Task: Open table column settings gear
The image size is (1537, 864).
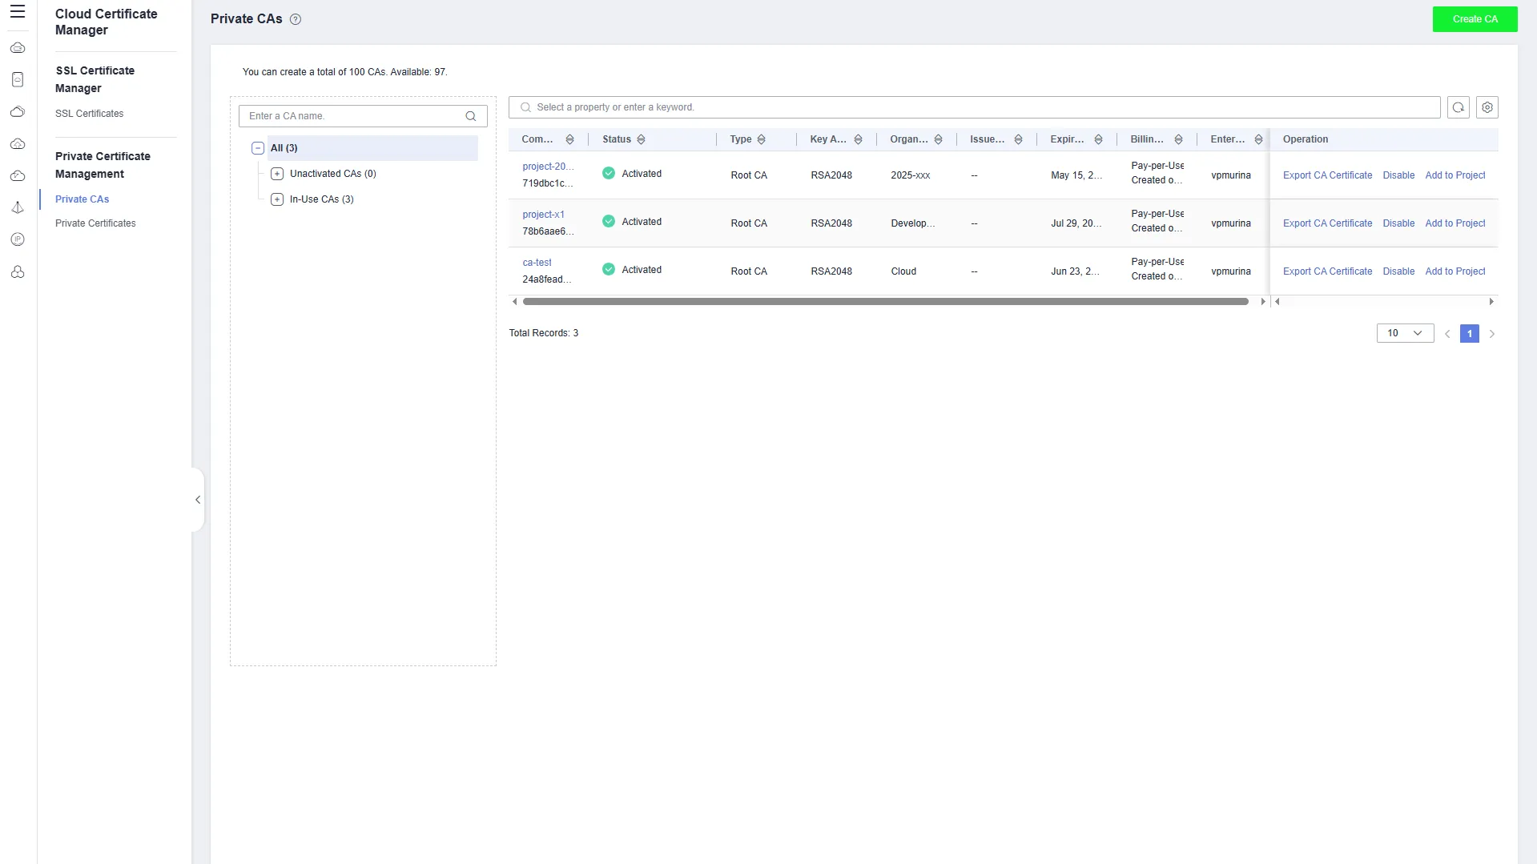Action: [x=1487, y=107]
